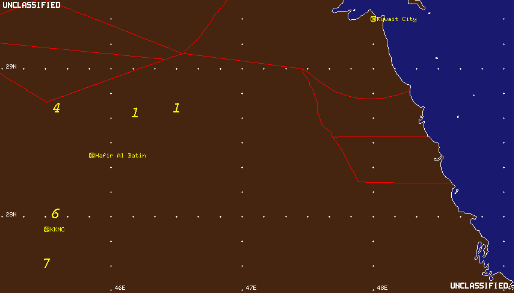This screenshot has width=515, height=294.
Task: Pick the yellow number 7 marker
Action: click(46, 263)
